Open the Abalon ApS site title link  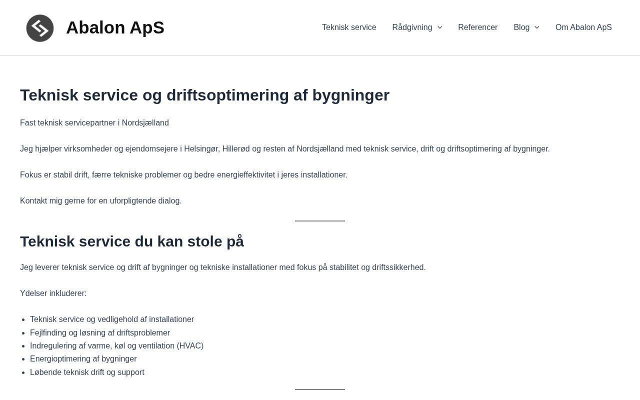click(115, 27)
